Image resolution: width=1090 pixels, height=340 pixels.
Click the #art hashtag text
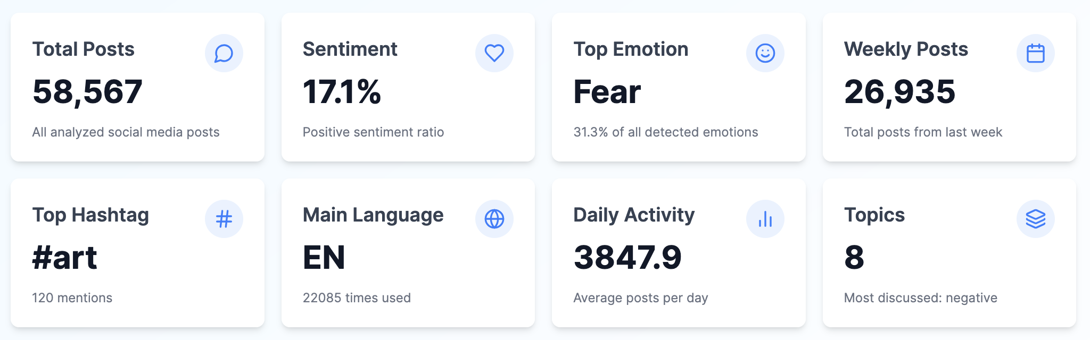pos(65,258)
